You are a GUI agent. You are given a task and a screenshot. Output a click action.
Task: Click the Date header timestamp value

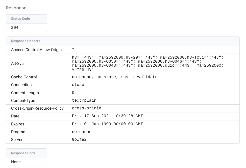click(x=107, y=116)
